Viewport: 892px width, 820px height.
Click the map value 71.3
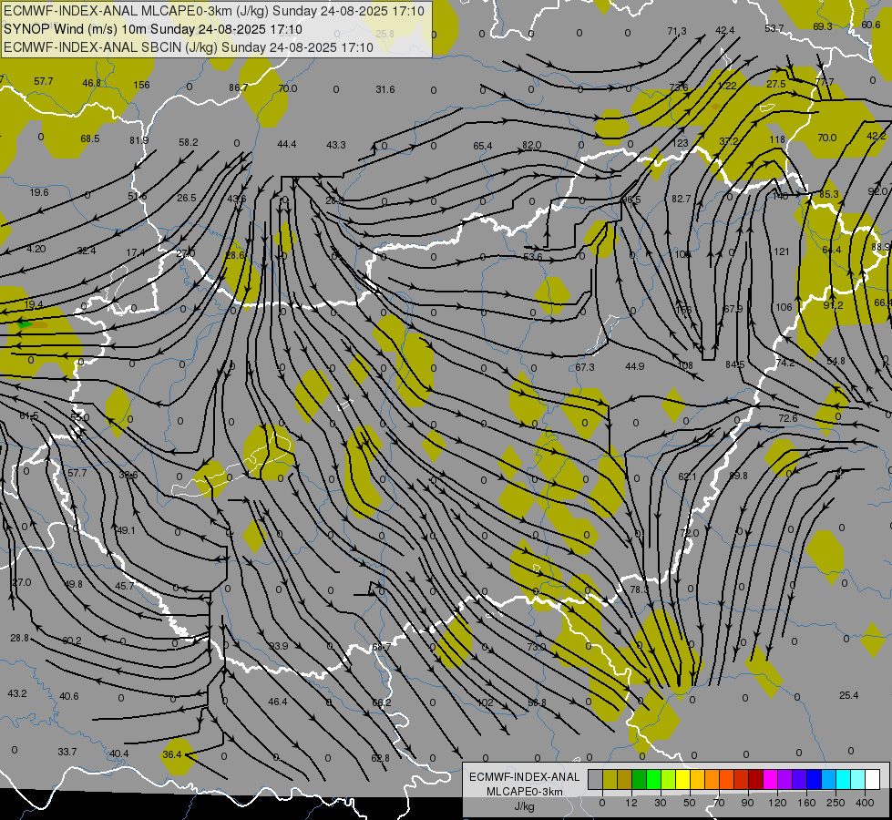click(x=677, y=31)
